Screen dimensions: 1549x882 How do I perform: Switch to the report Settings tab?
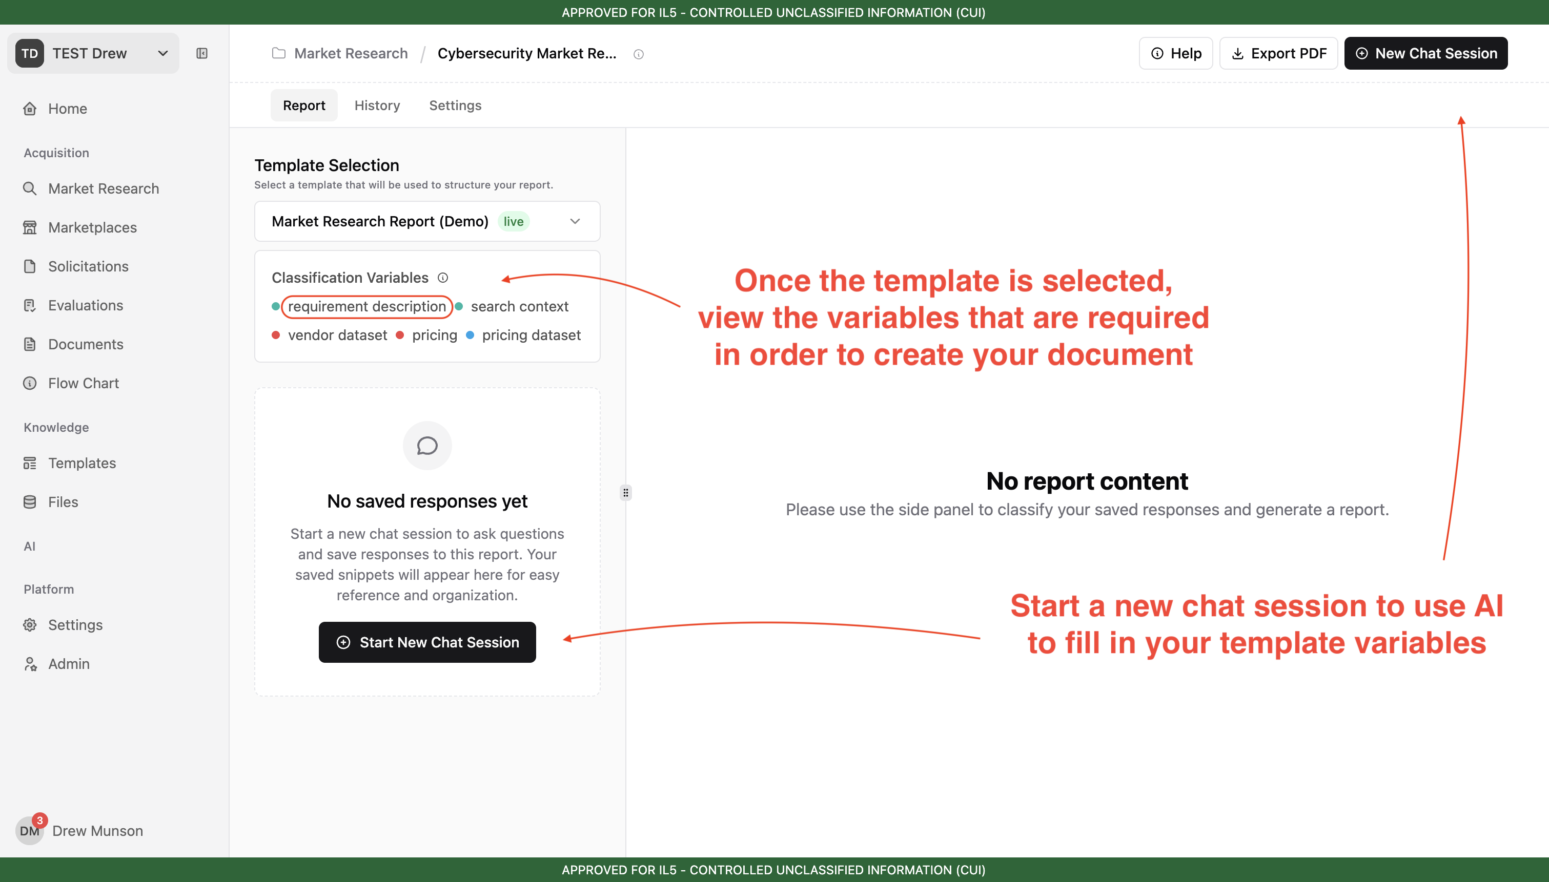[x=455, y=106]
